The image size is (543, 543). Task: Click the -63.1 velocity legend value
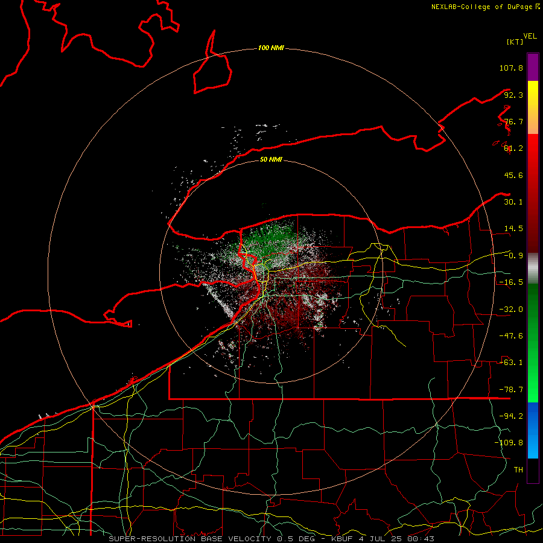pyautogui.click(x=511, y=363)
